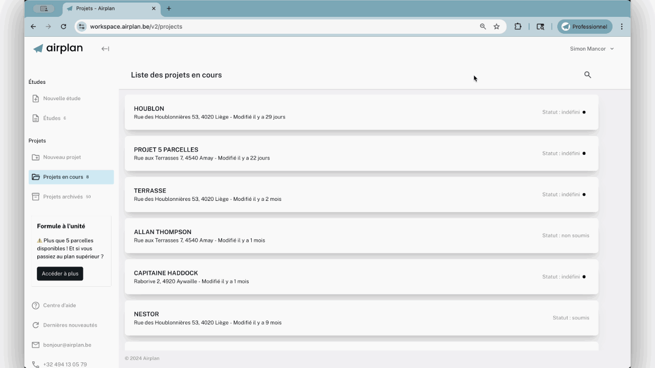Click the site info icon in the address bar
The width and height of the screenshot is (655, 368).
(82, 27)
